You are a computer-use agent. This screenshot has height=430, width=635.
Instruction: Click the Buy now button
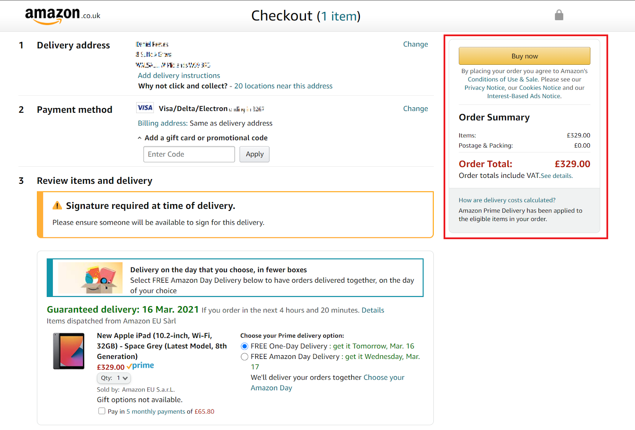(524, 56)
